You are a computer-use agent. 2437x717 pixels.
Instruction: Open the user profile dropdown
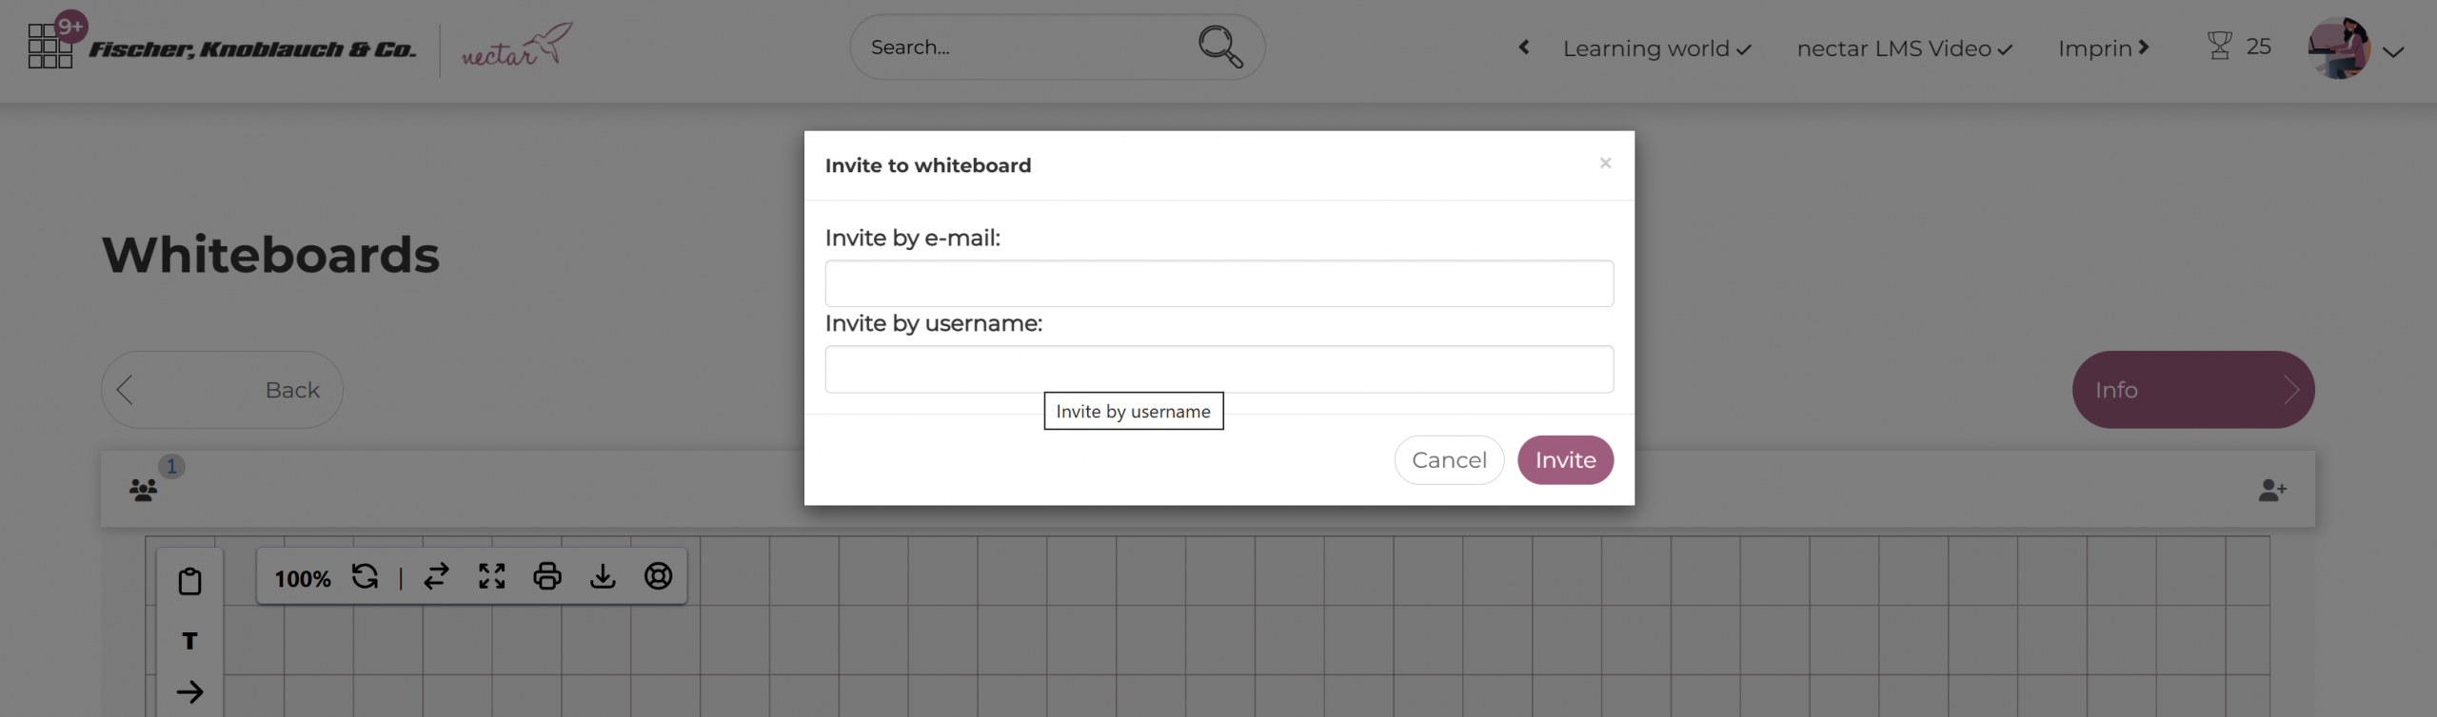(x=2391, y=51)
